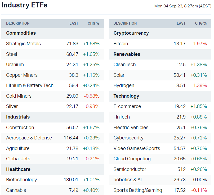Click the Biotechnology ETF entry
Image resolution: width=214 pixels, height=195 pixels.
[x=21, y=180]
